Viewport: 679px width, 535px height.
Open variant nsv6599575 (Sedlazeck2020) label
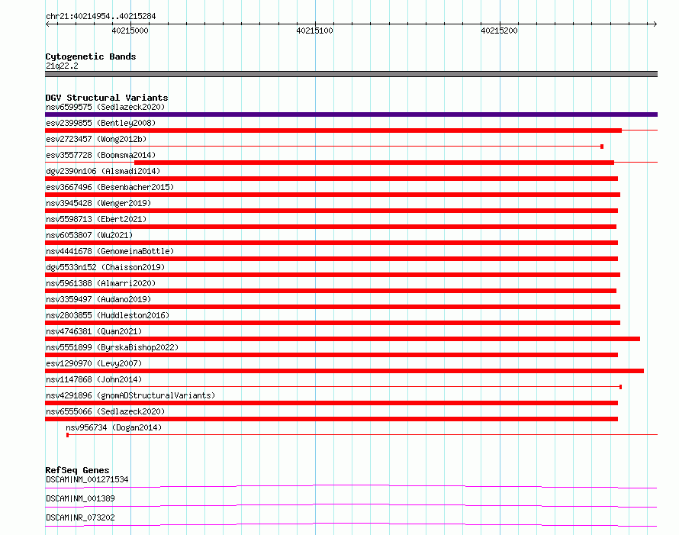[x=105, y=107]
